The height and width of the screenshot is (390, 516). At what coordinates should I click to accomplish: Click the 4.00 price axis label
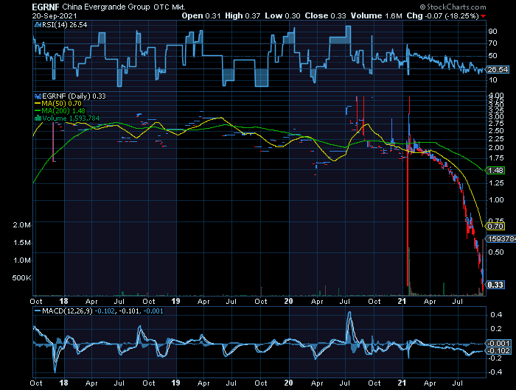click(x=496, y=95)
